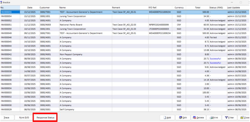250x122 pixels.
Task: Sort by the Date column header
Action: [30, 8]
